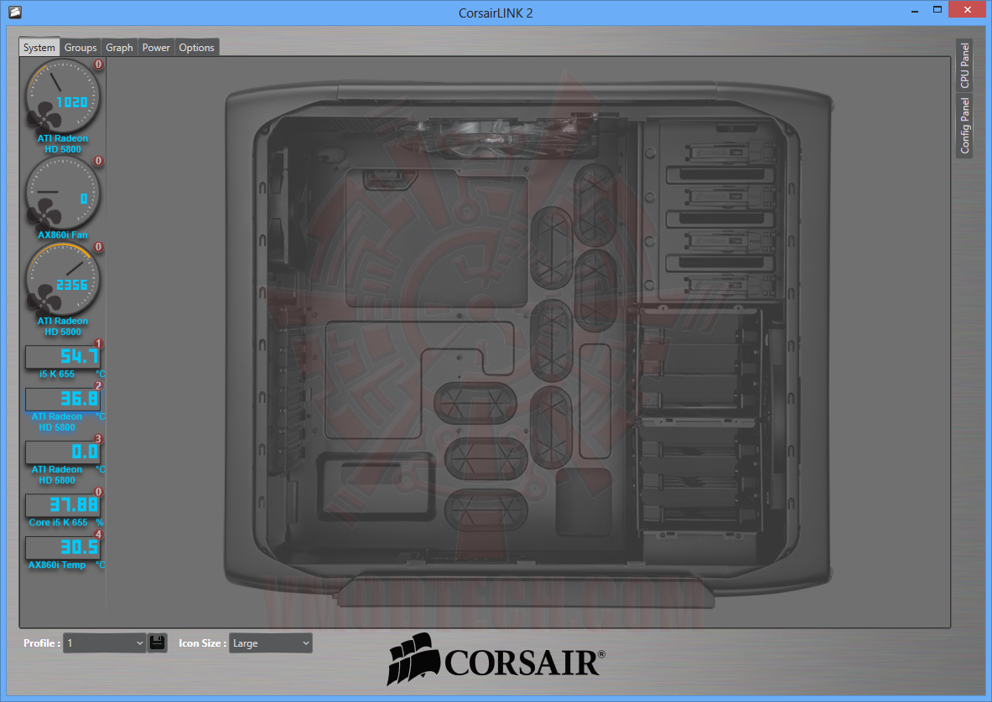Image resolution: width=992 pixels, height=702 pixels.
Task: Click the ATI Radeon temperature readout 0.0
Action: click(x=63, y=452)
